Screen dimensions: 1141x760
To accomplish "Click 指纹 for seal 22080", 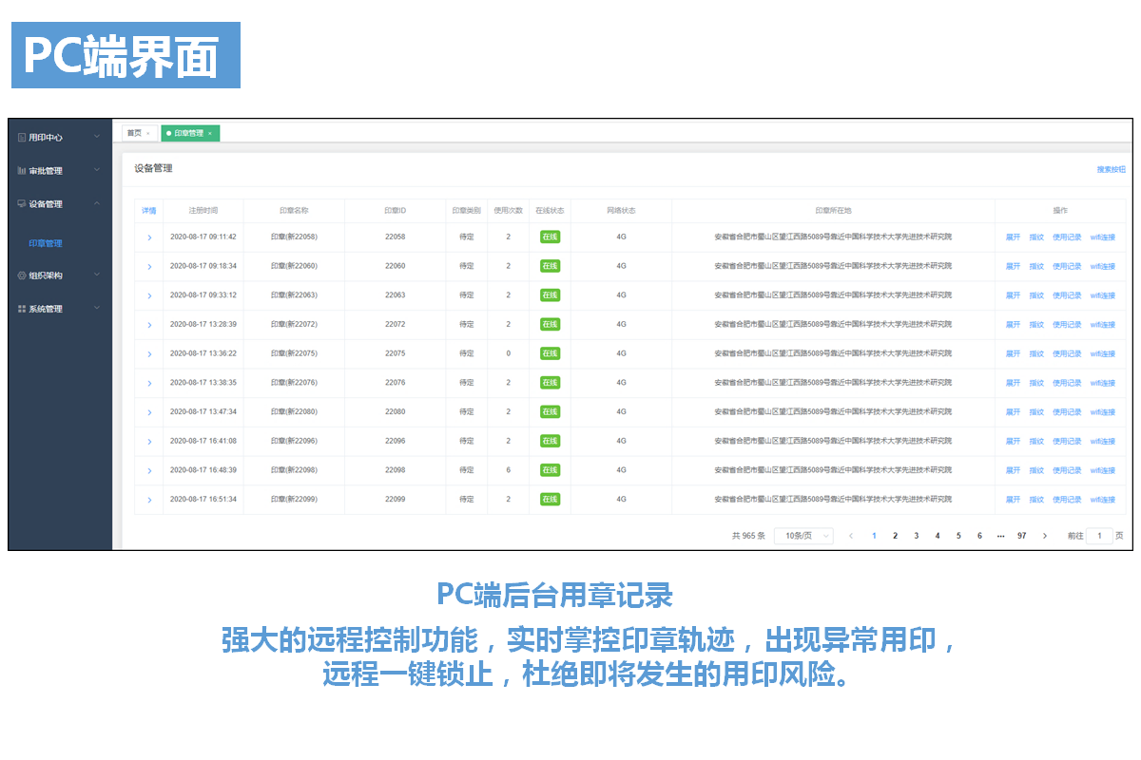I will pyautogui.click(x=1036, y=412).
